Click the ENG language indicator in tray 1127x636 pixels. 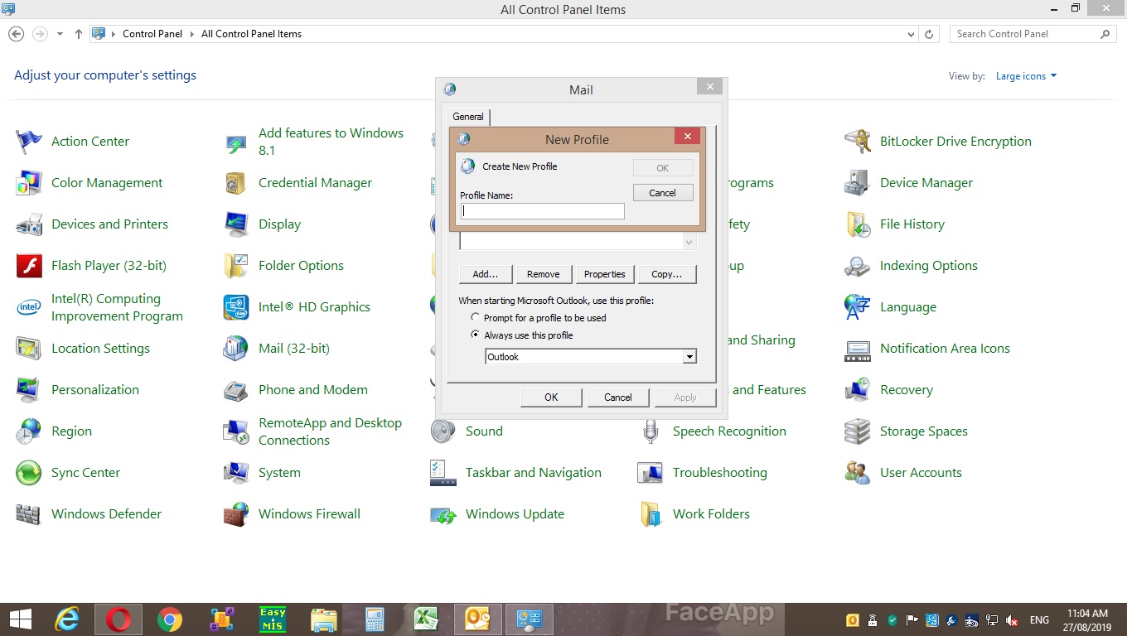click(1039, 620)
